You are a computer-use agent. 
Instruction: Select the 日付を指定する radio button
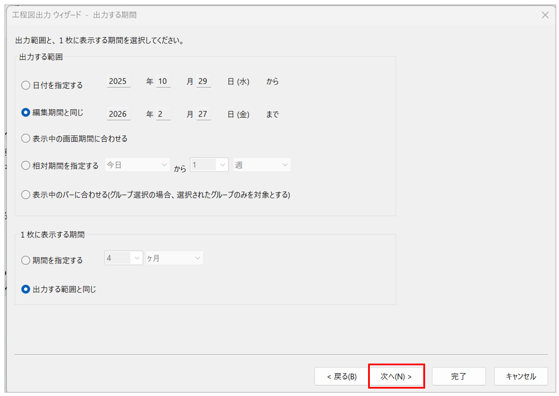point(26,85)
